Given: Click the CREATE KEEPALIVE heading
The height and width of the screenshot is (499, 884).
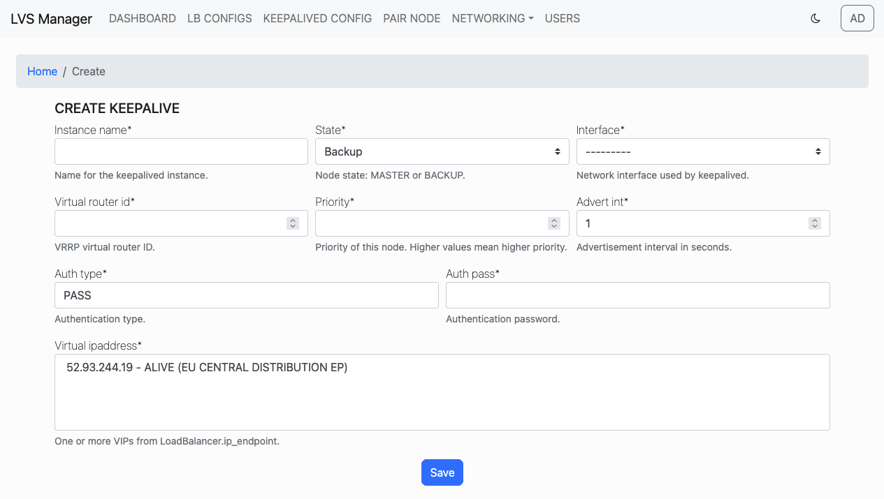Looking at the screenshot, I should [117, 108].
